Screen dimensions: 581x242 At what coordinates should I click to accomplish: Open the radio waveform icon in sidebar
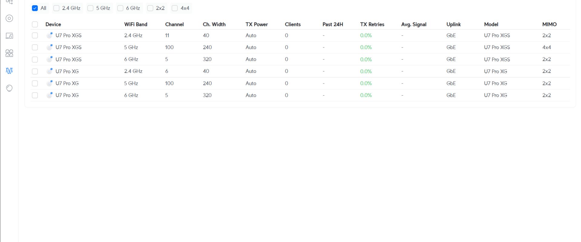9,71
